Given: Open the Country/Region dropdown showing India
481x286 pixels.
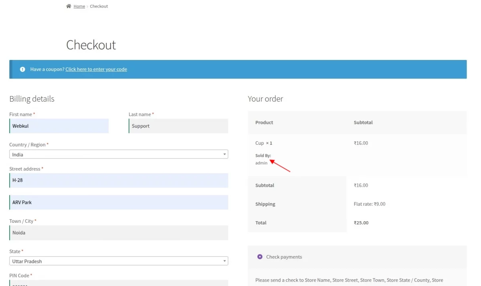Looking at the screenshot, I should (119, 154).
